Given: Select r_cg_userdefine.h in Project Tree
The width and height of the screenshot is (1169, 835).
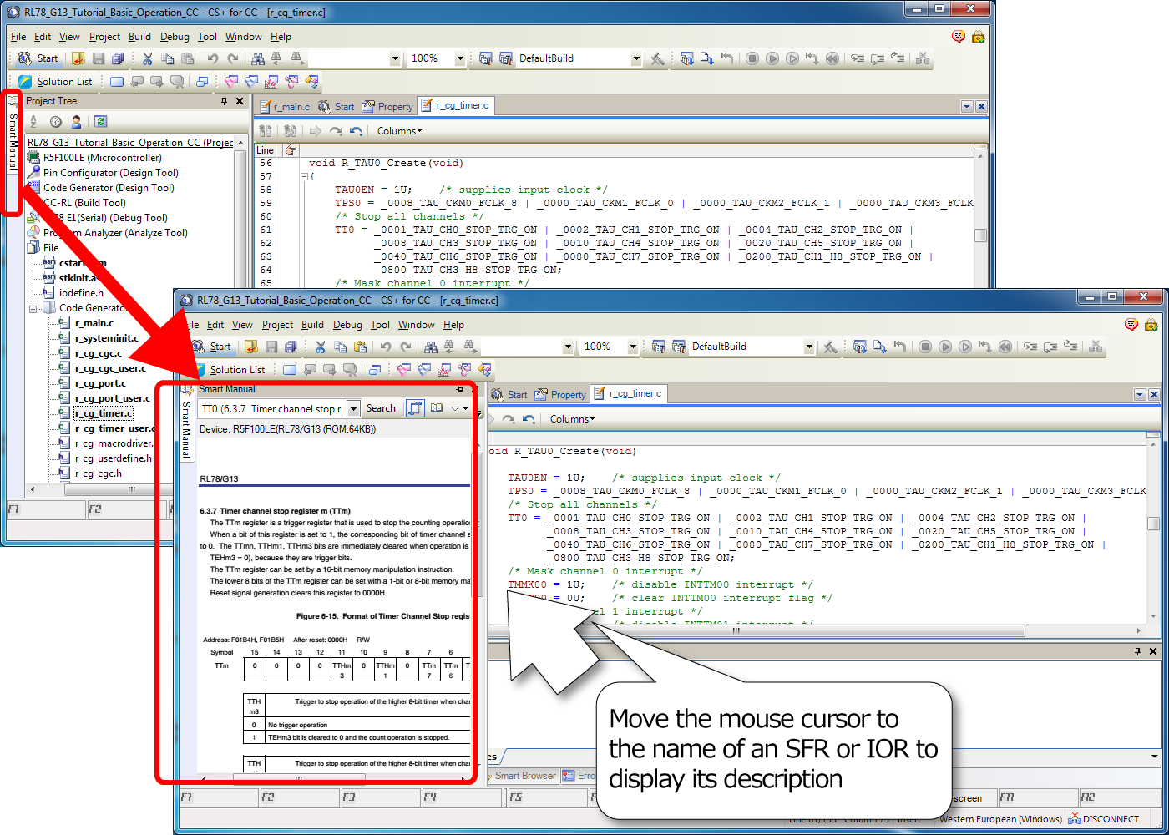Looking at the screenshot, I should (x=114, y=458).
